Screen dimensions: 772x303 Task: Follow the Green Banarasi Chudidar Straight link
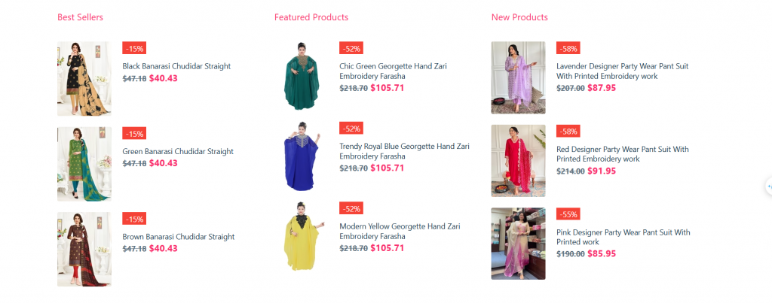(178, 151)
